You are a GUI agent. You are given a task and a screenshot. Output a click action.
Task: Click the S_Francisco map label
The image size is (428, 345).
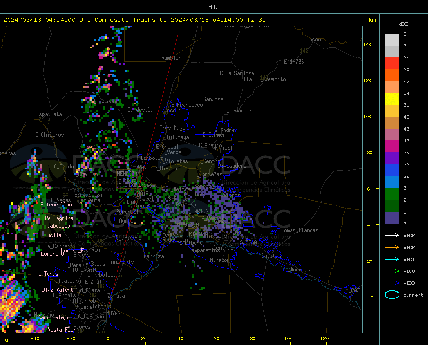(187, 105)
